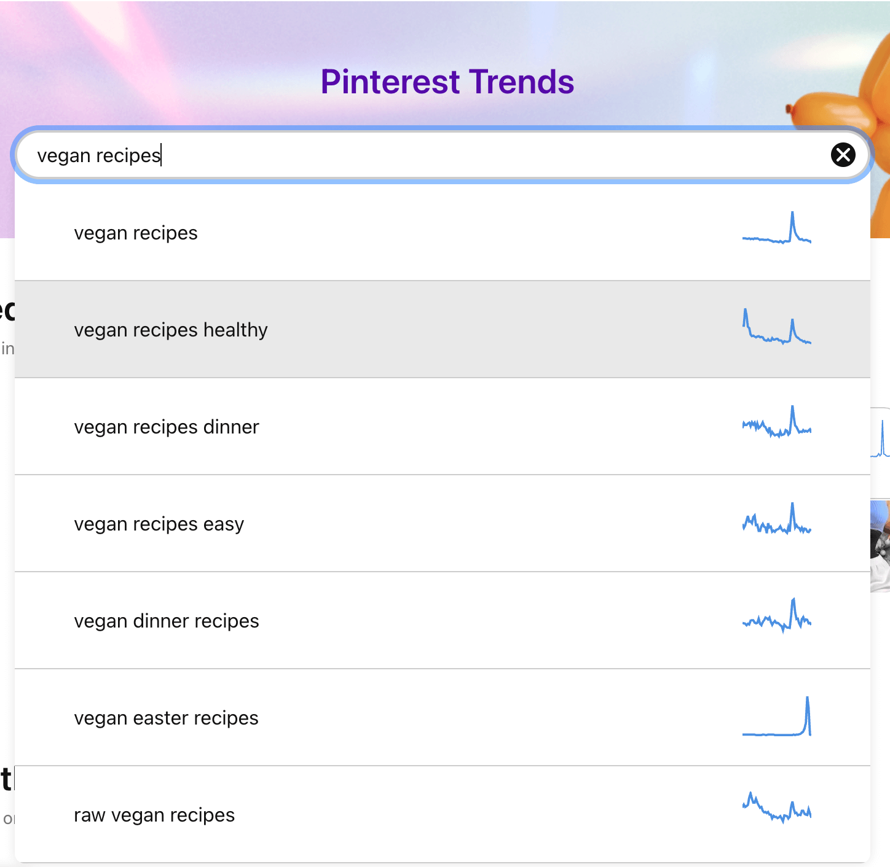Open the partially visible photo thumbnail at right
The height and width of the screenshot is (867, 890).
(880, 546)
